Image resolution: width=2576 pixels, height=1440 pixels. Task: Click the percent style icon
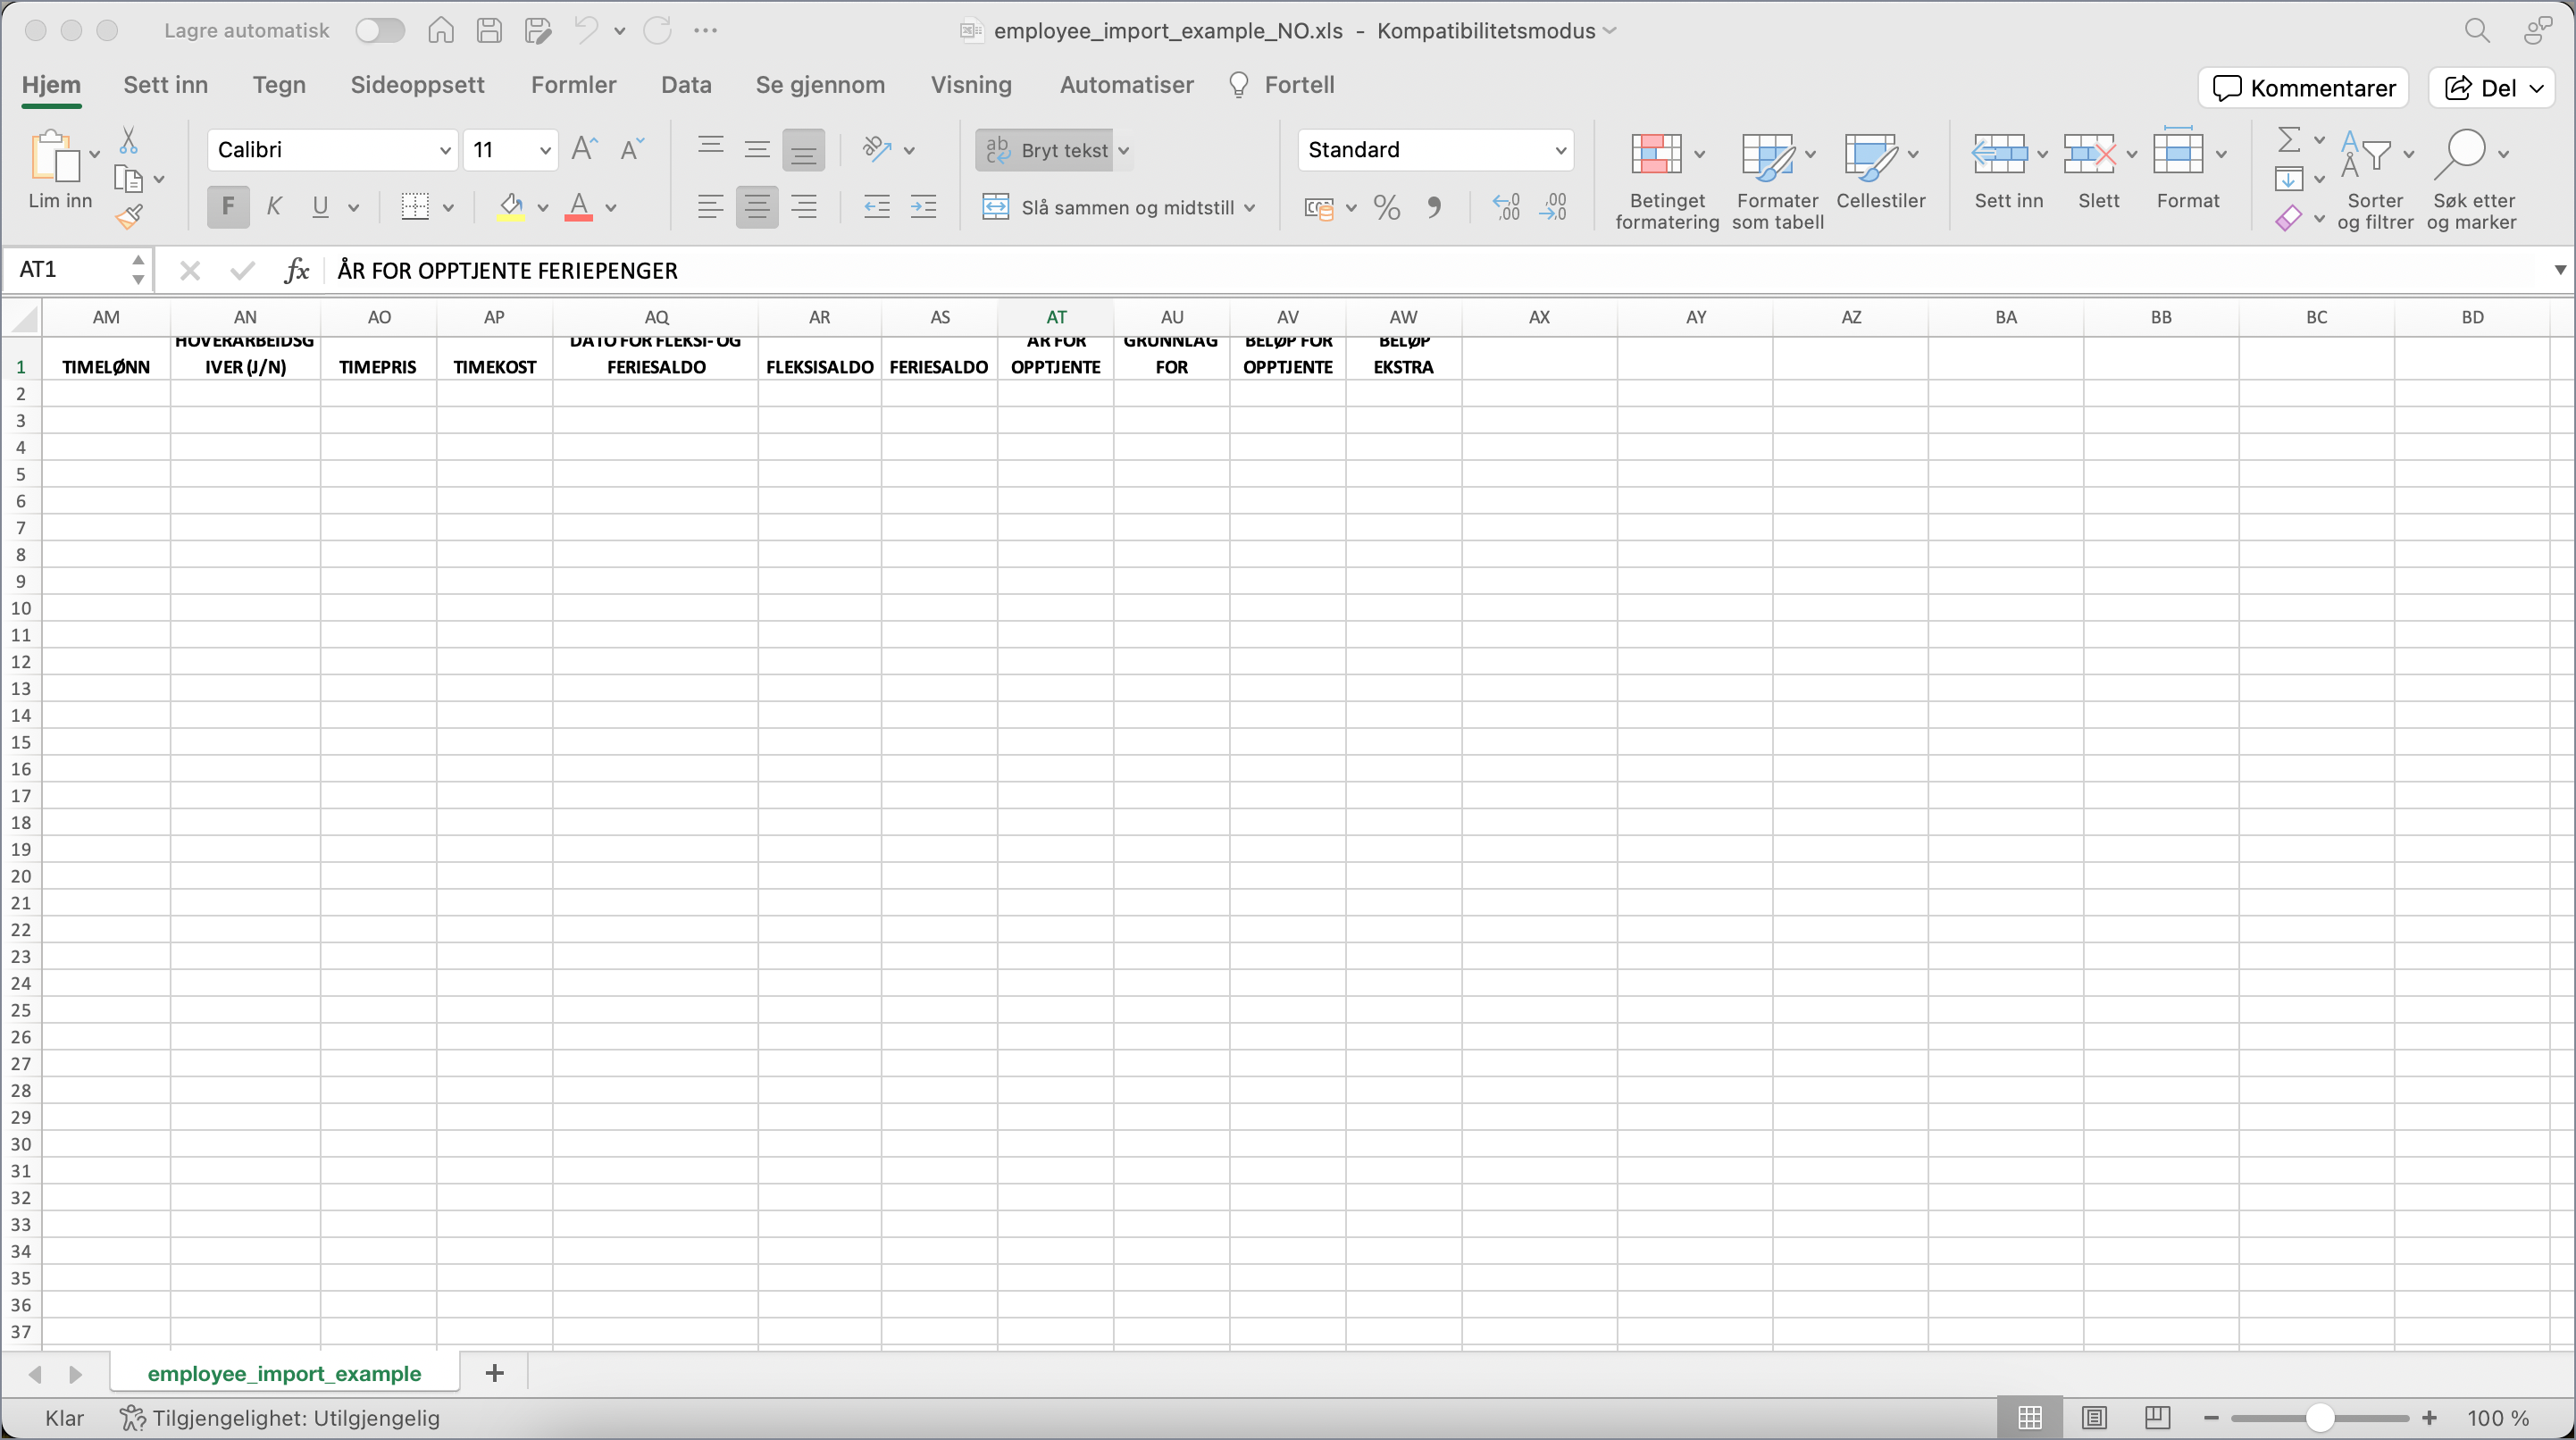tap(1387, 207)
